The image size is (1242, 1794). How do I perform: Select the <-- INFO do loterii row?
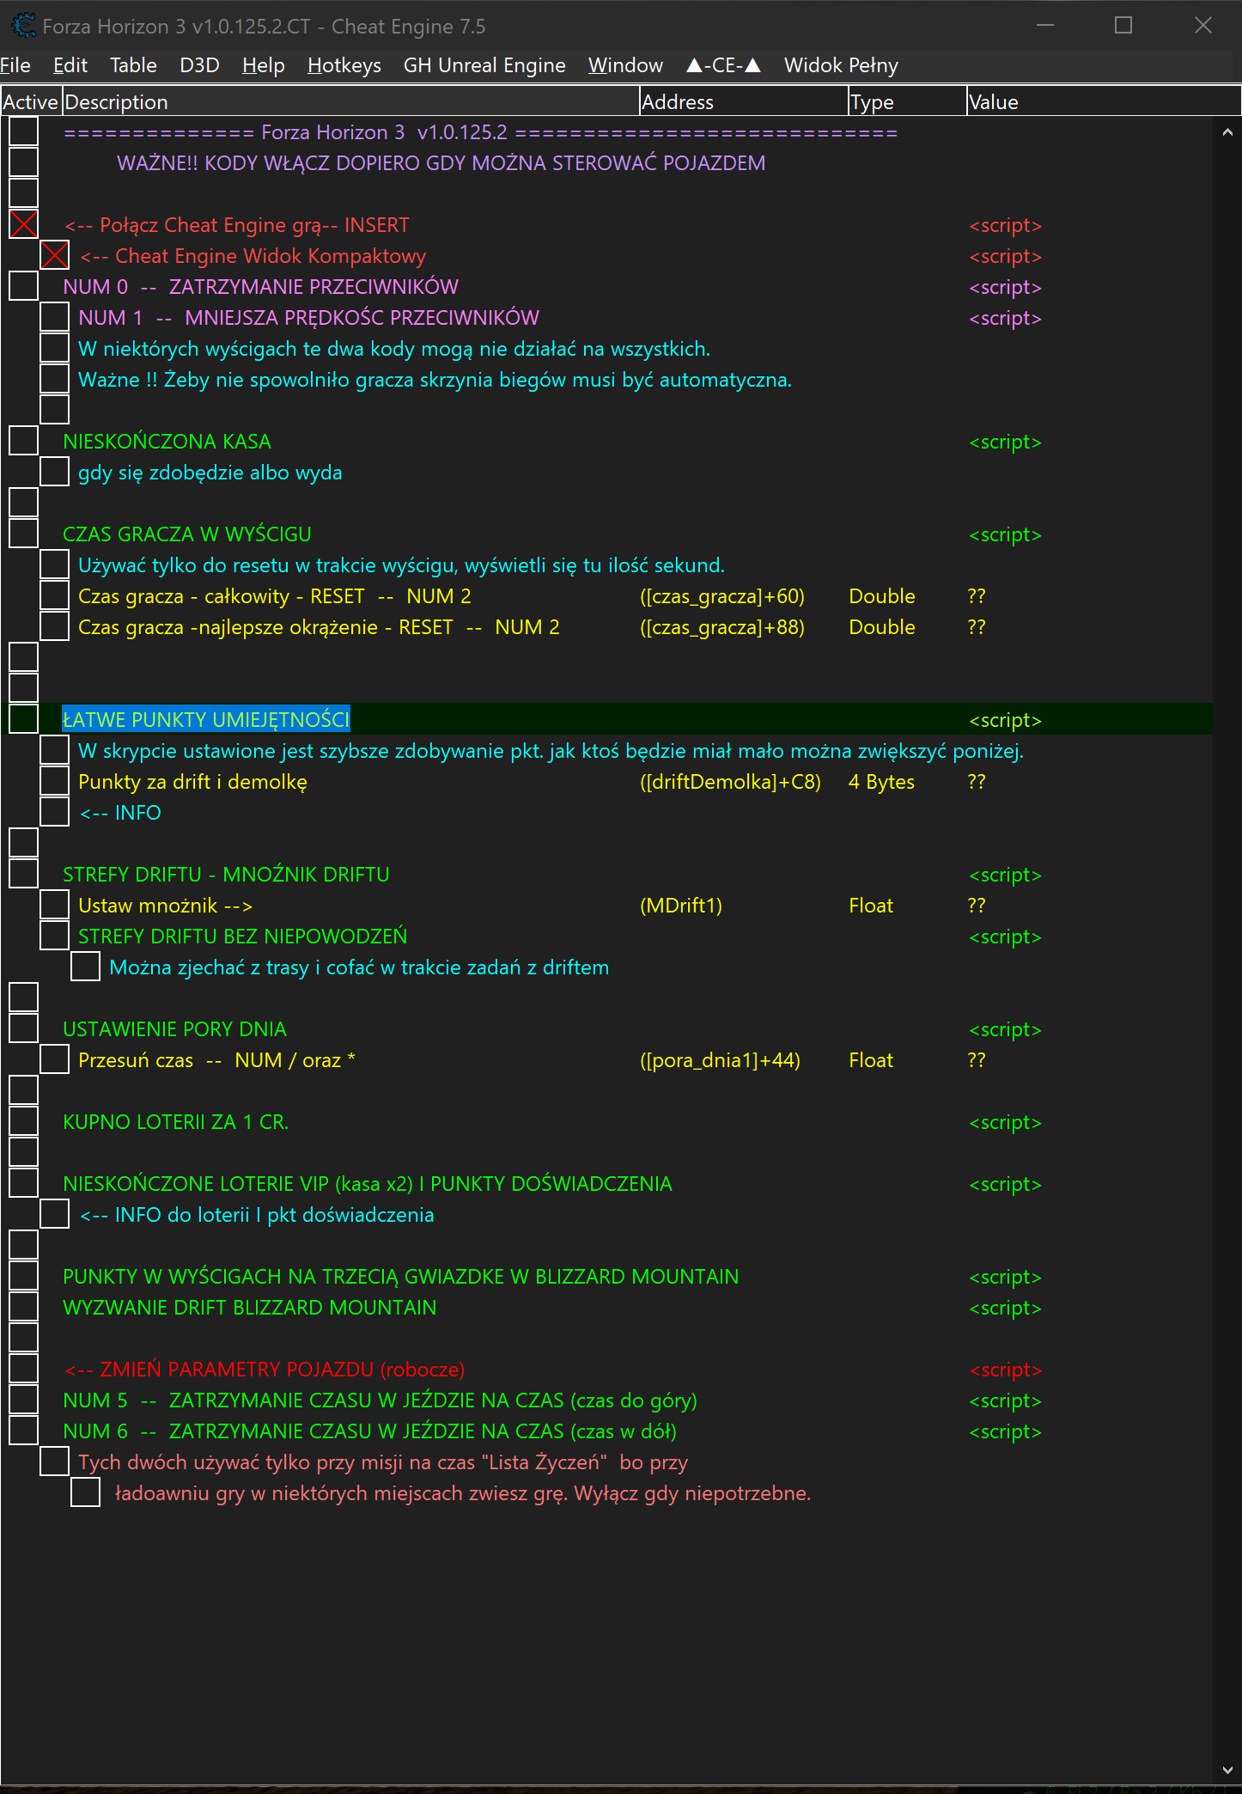pos(257,1215)
